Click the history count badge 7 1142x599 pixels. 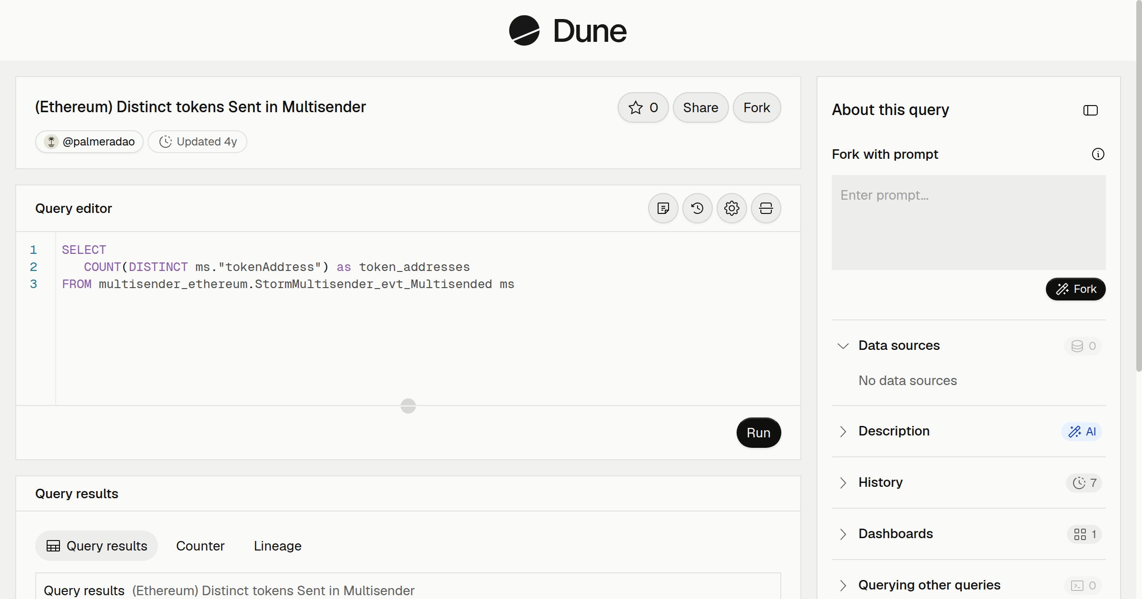(x=1084, y=483)
